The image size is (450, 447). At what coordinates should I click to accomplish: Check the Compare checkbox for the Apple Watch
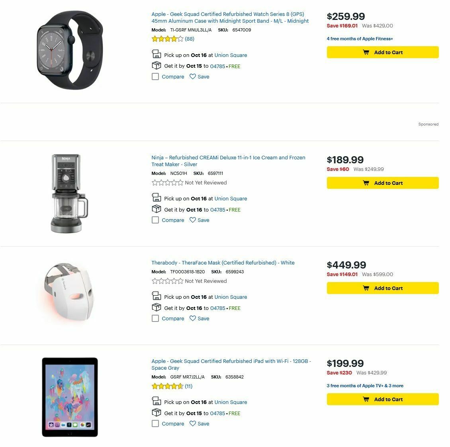coord(155,76)
